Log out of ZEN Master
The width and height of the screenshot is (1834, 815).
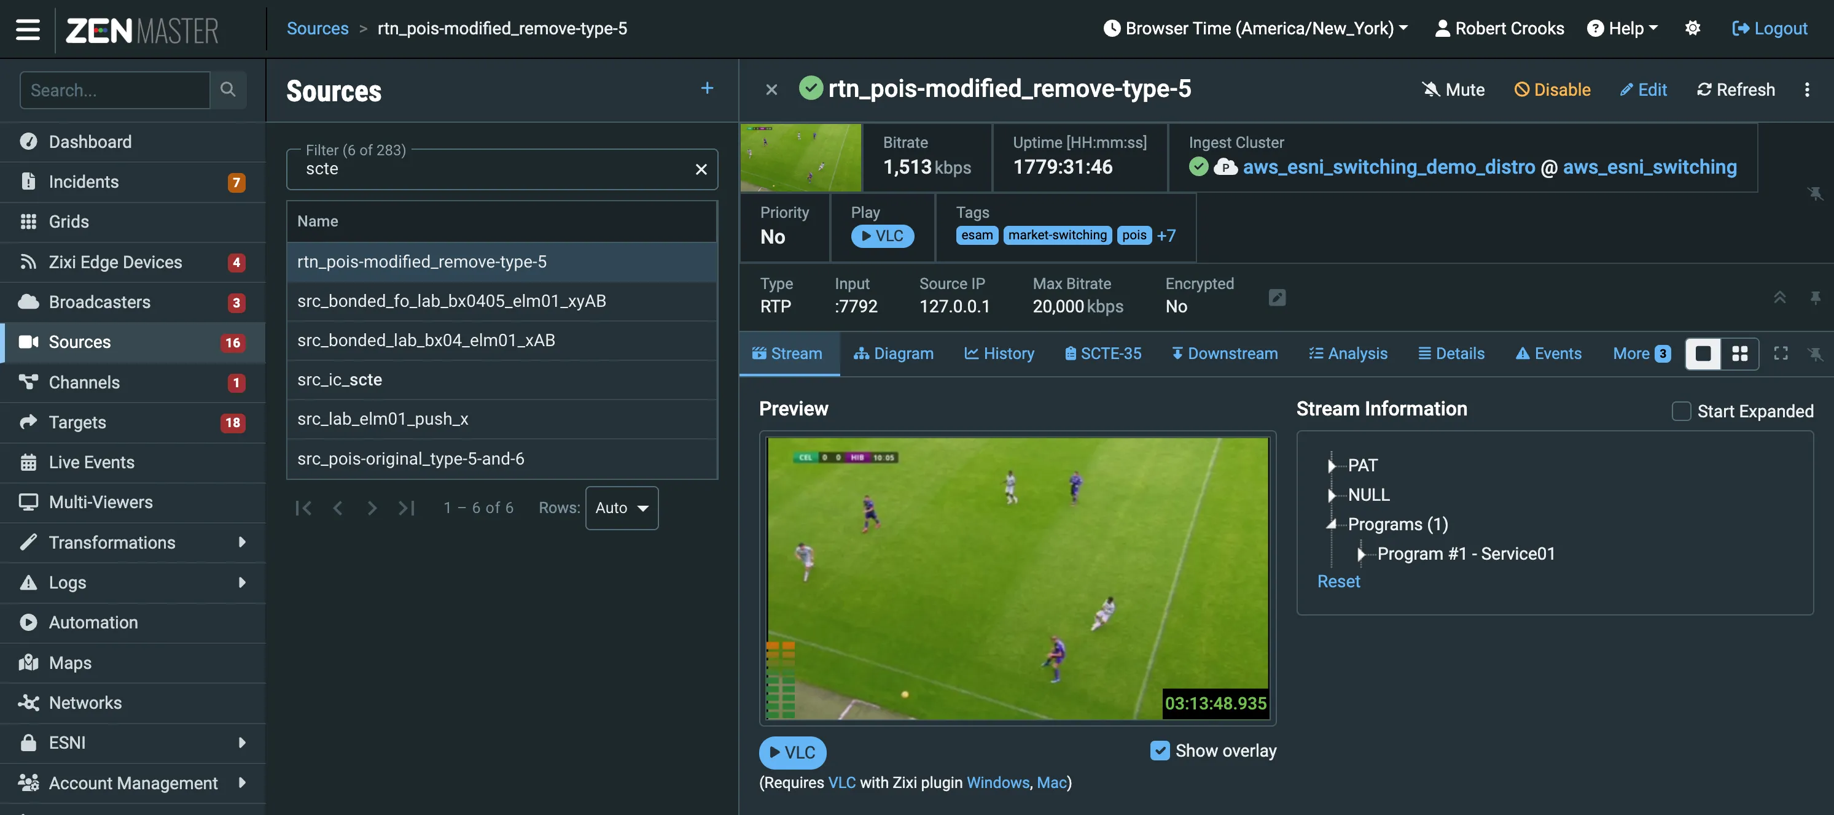1770,28
